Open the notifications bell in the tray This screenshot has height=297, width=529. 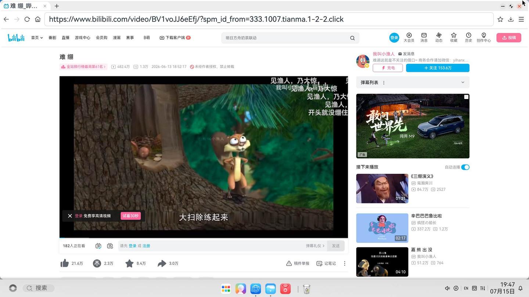[x=520, y=288]
